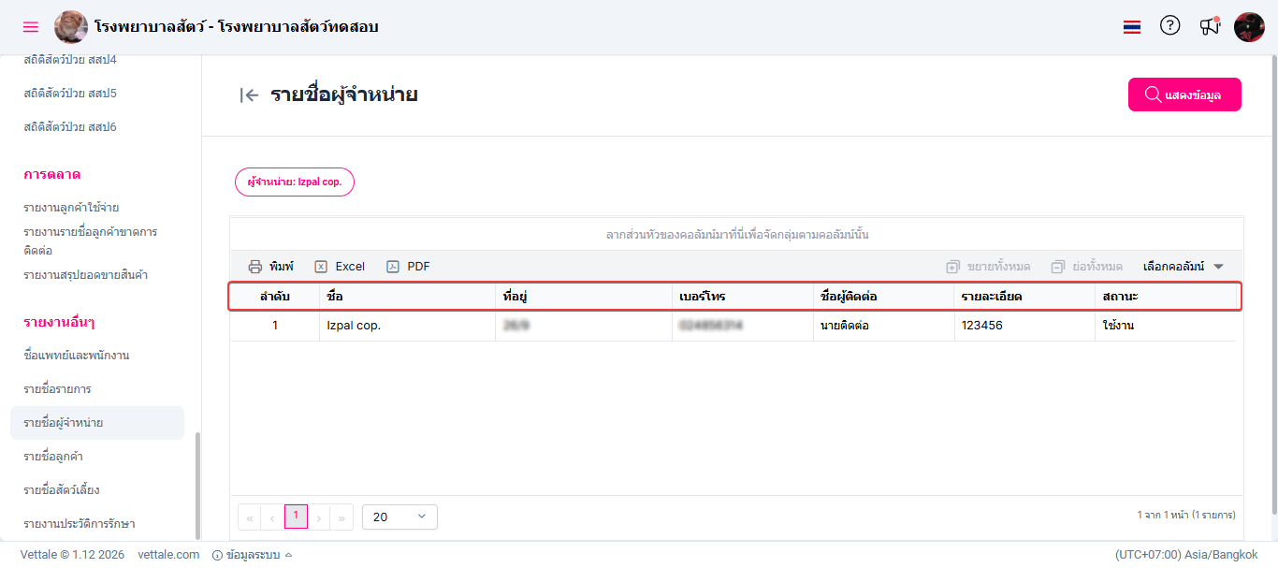The width and height of the screenshot is (1278, 568).
Task: Open the announcements megaphone icon
Action: pos(1210,26)
